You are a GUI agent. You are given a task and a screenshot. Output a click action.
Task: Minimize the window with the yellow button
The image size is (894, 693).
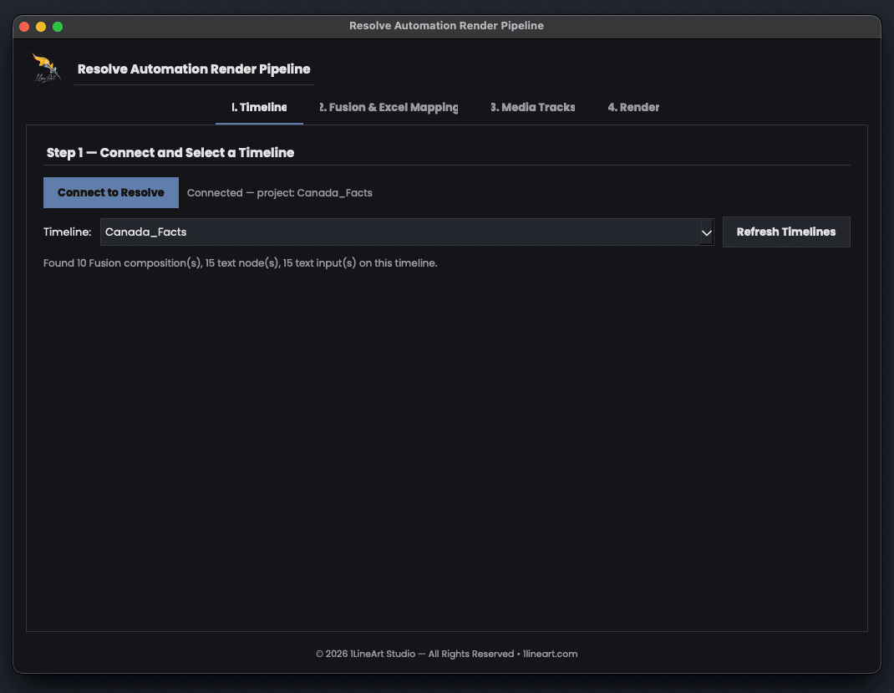pos(41,26)
